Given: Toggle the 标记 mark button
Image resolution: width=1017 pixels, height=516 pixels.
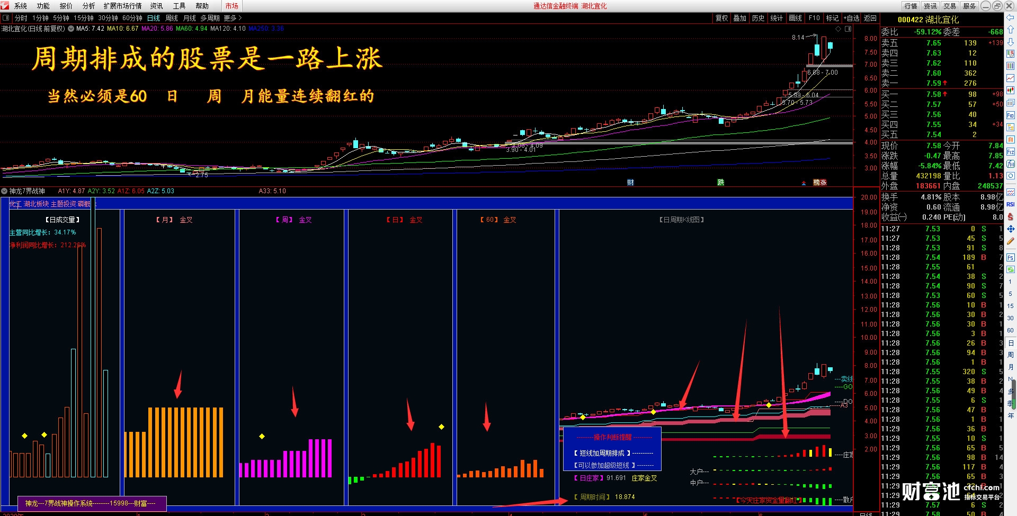Looking at the screenshot, I should (x=832, y=18).
